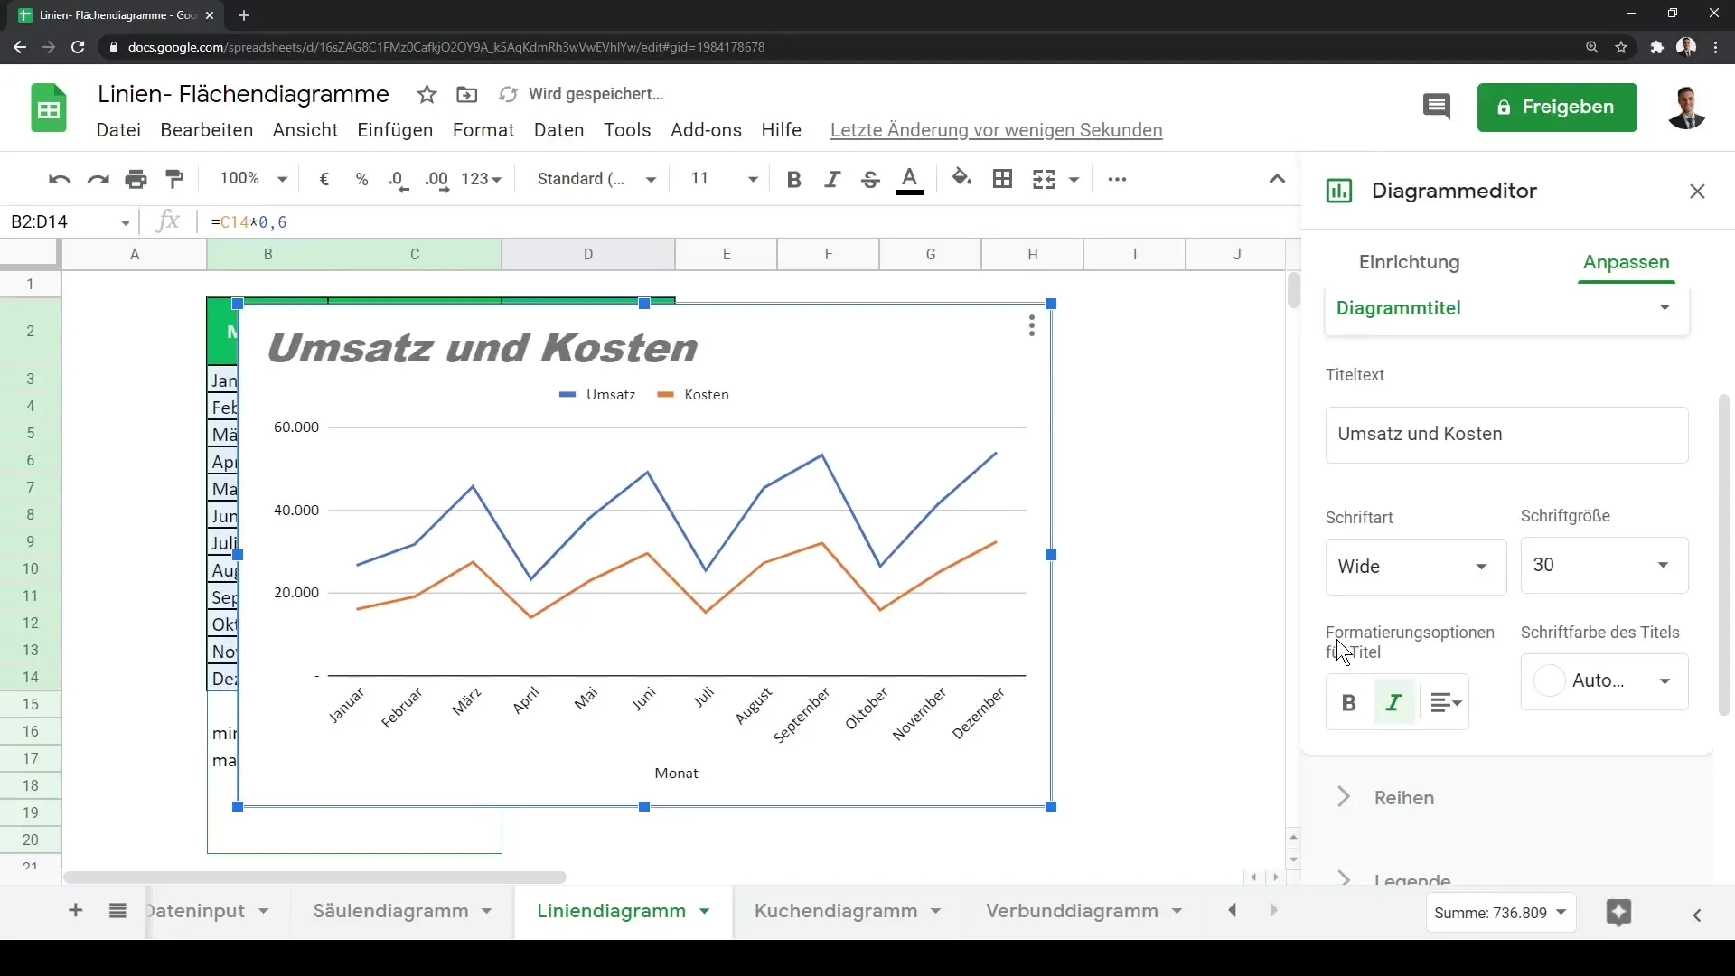Toggle bold on Diagrammtitel text
This screenshot has width=1735, height=976.
(1350, 703)
